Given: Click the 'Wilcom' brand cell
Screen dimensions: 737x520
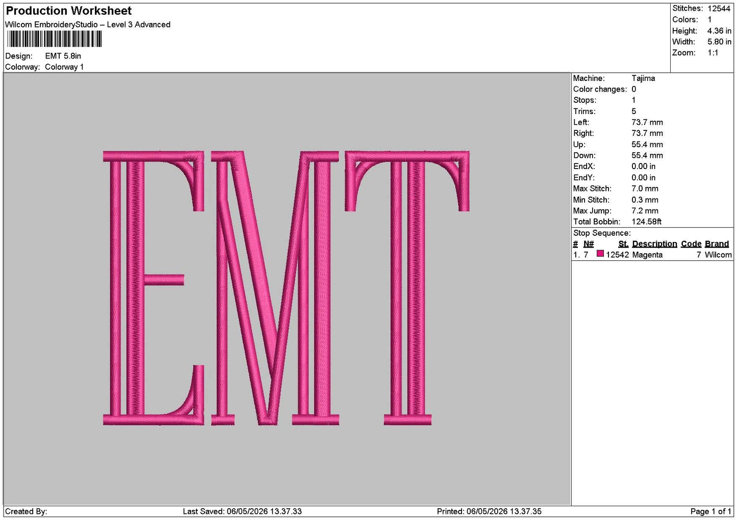Looking at the screenshot, I should (x=718, y=255).
